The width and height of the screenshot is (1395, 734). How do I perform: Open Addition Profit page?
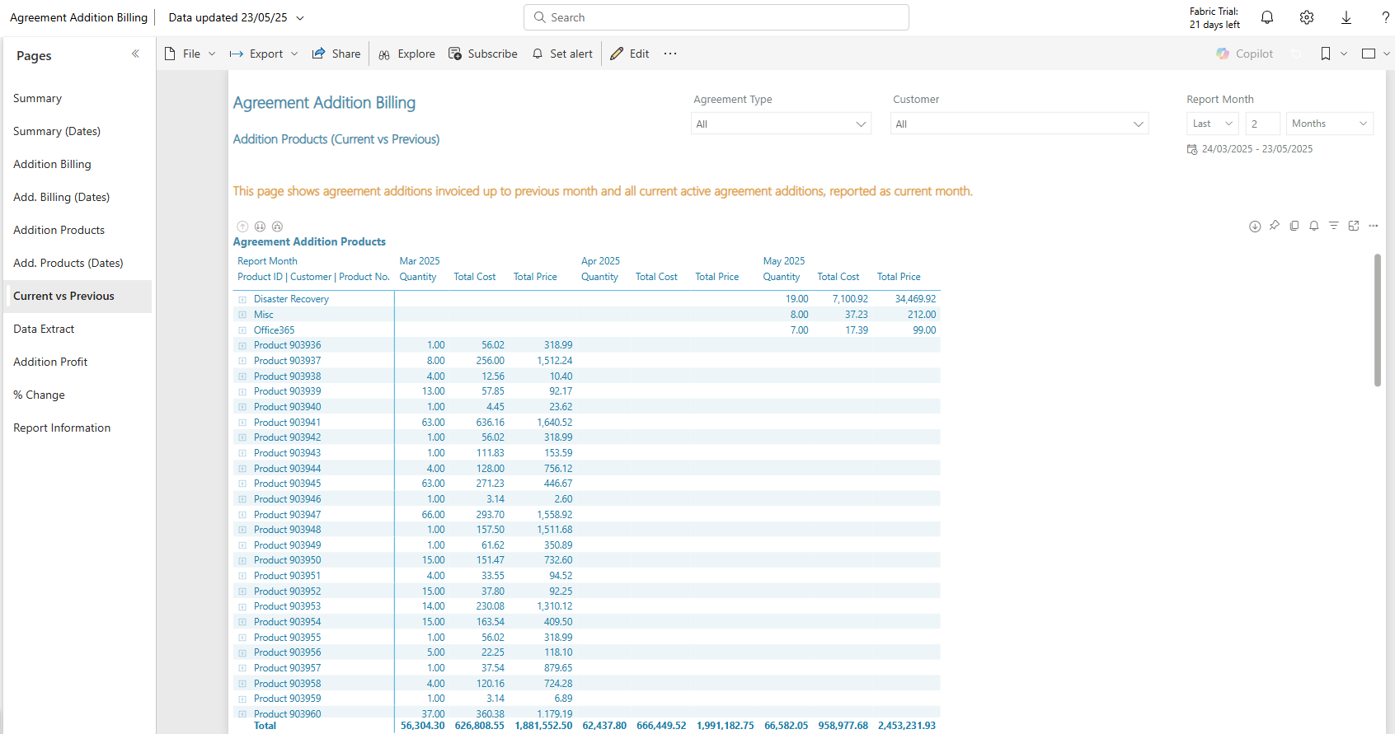click(77, 362)
